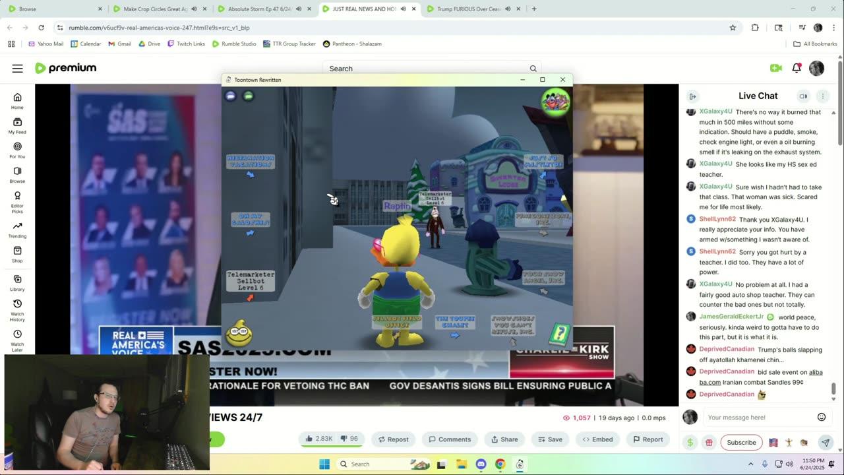
Task: Send the chat message
Action: point(825,443)
